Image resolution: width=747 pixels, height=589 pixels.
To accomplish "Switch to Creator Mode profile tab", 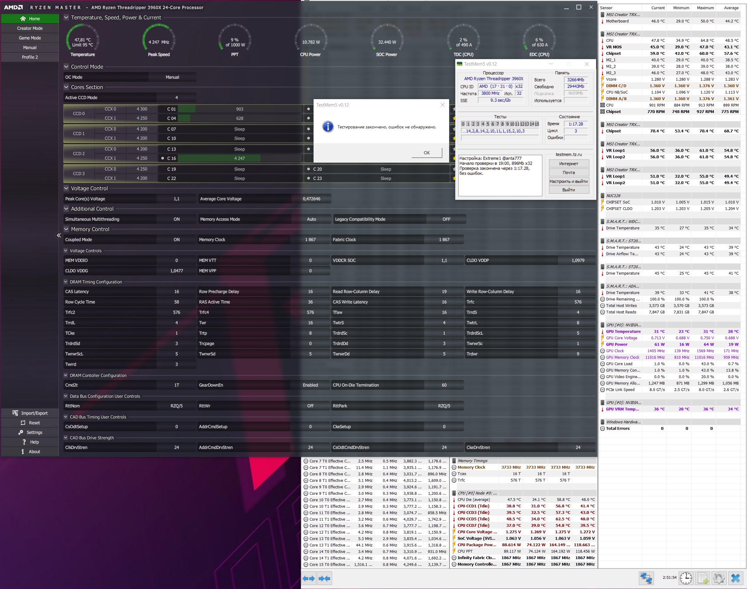I will tap(30, 28).
